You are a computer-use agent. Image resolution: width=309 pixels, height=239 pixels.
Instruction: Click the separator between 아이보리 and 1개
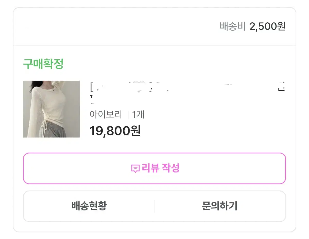pyautogui.click(x=128, y=115)
